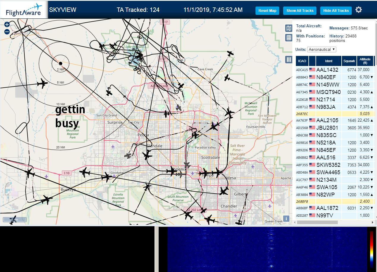Sort table by Squawk column header
The width and height of the screenshot is (377, 272).
tap(349, 61)
